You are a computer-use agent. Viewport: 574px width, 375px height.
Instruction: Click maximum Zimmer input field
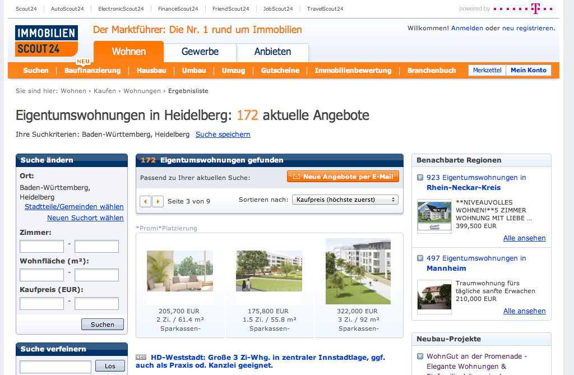(x=96, y=247)
